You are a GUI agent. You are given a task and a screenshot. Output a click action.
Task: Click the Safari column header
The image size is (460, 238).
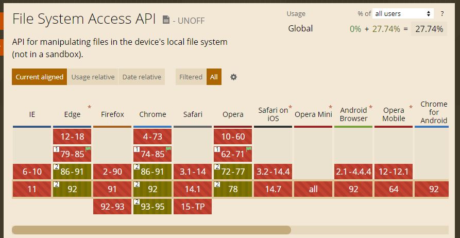pos(193,114)
